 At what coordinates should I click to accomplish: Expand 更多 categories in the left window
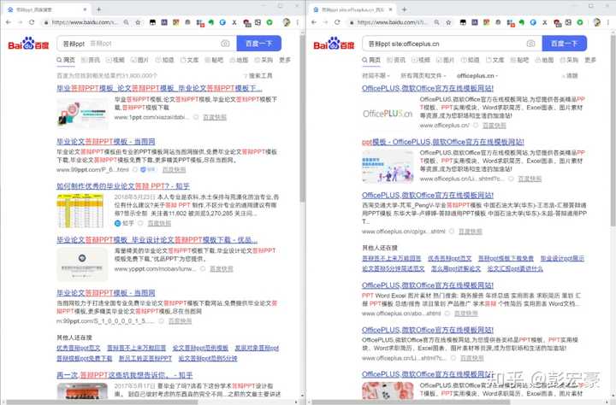pos(285,60)
